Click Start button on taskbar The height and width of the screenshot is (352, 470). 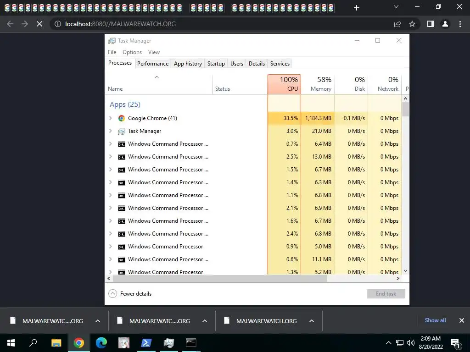point(11,343)
